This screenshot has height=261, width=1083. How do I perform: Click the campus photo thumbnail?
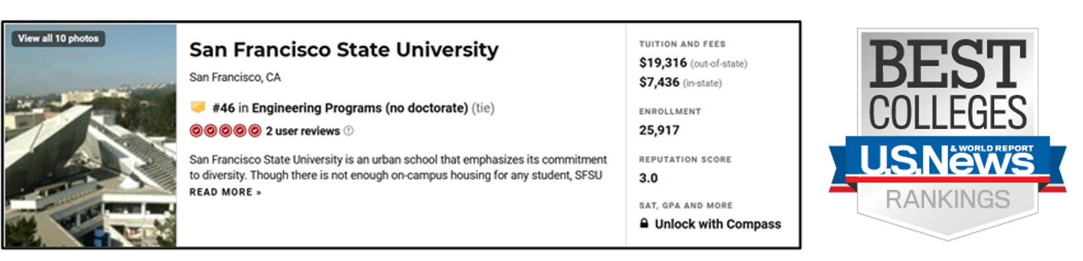[91, 136]
